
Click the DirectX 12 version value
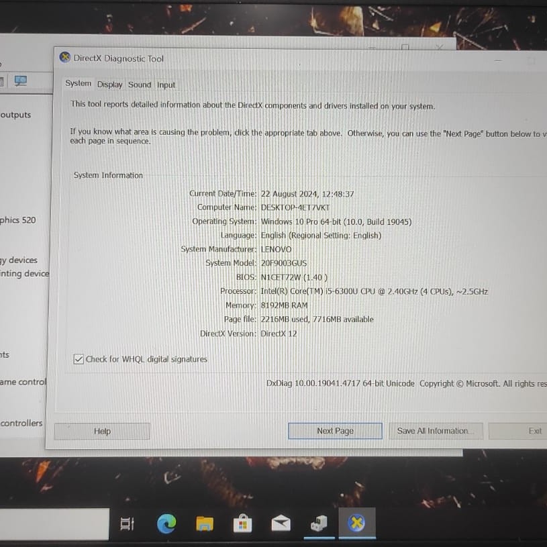[x=279, y=334]
